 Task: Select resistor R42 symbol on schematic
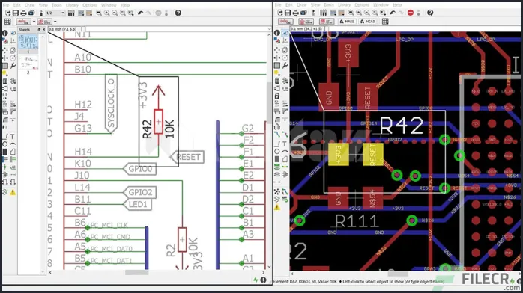click(158, 122)
